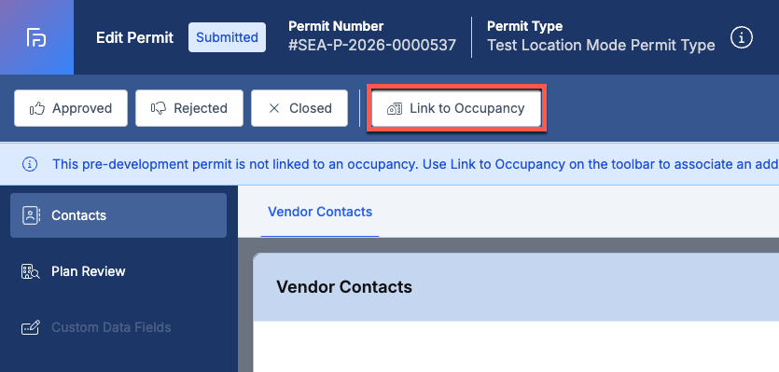Switch to the Vendor Contacts tab
This screenshot has width=779, height=372.
coord(320,212)
